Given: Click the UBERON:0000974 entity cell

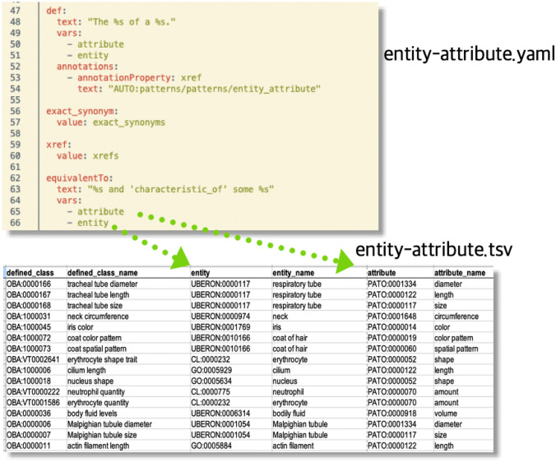Looking at the screenshot, I should pyautogui.click(x=219, y=316).
